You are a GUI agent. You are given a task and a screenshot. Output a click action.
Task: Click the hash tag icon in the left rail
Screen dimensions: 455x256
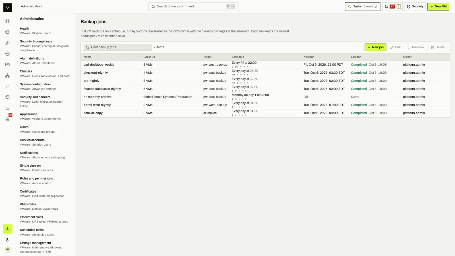coord(7,86)
